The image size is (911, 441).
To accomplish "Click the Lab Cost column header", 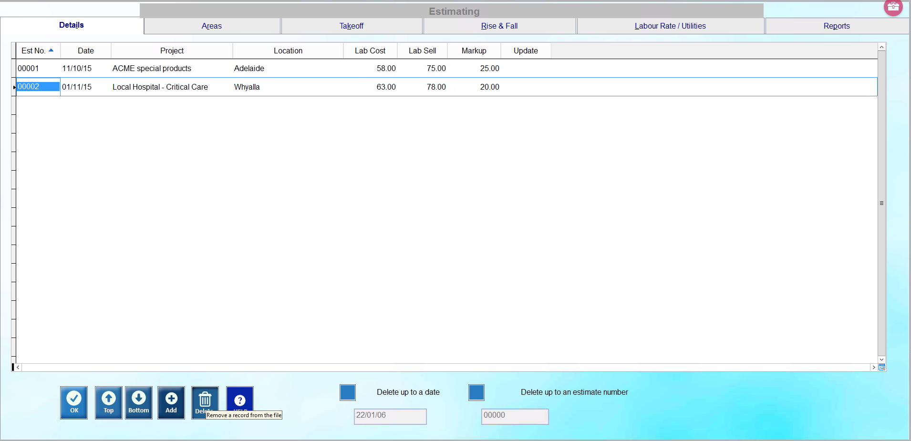I will pyautogui.click(x=370, y=51).
